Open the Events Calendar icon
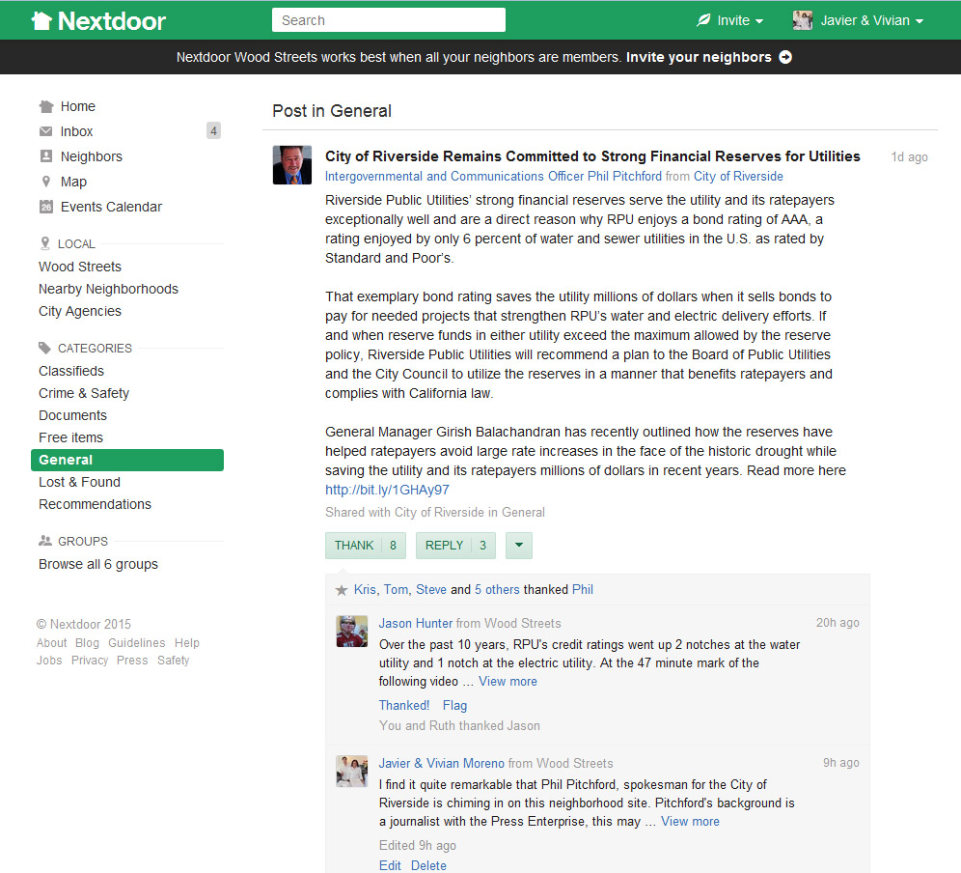 [x=46, y=207]
